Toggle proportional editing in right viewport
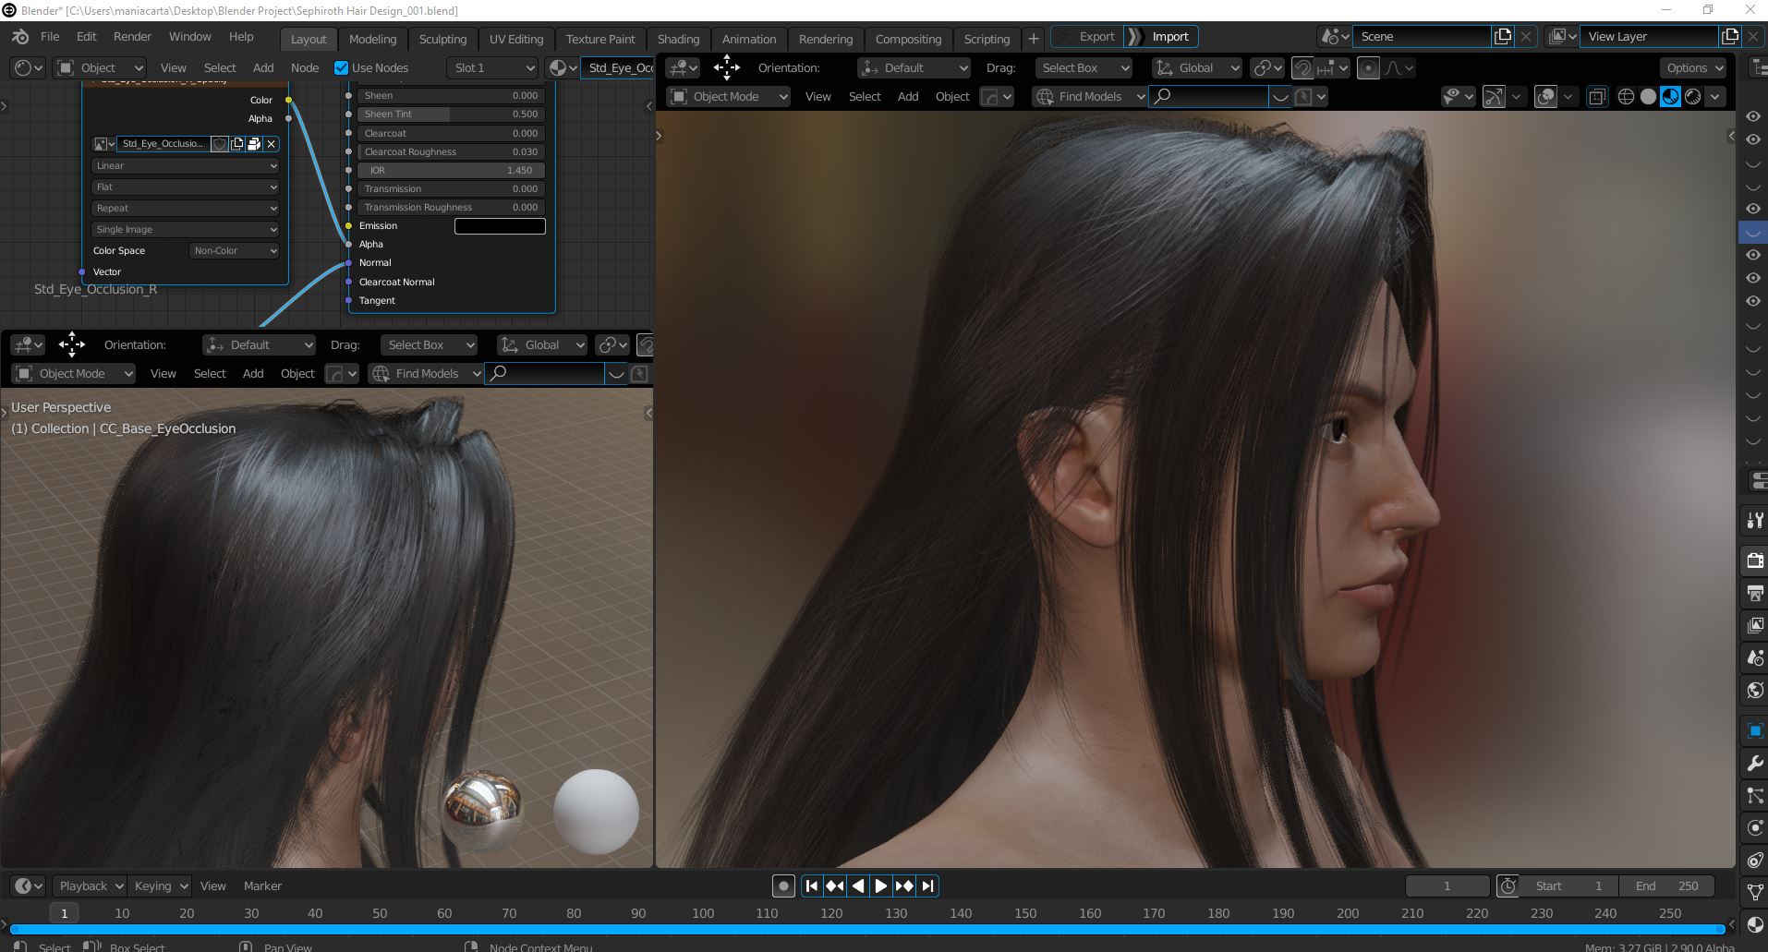The image size is (1768, 952). [1369, 68]
